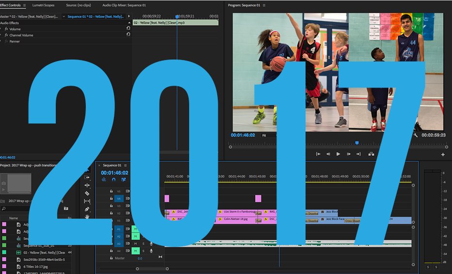
Task: Unmute audio track A2
Action: tap(135, 236)
